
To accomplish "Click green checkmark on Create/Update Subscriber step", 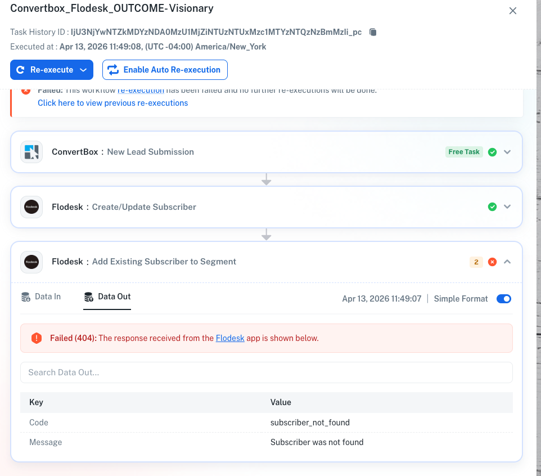I will [492, 207].
